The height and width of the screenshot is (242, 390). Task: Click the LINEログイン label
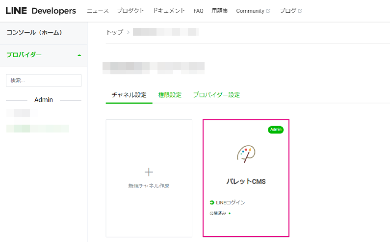(230, 202)
